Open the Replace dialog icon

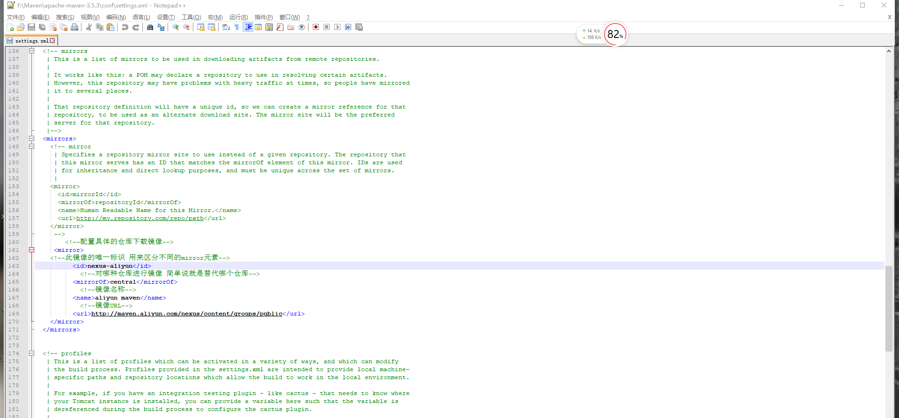coord(161,27)
